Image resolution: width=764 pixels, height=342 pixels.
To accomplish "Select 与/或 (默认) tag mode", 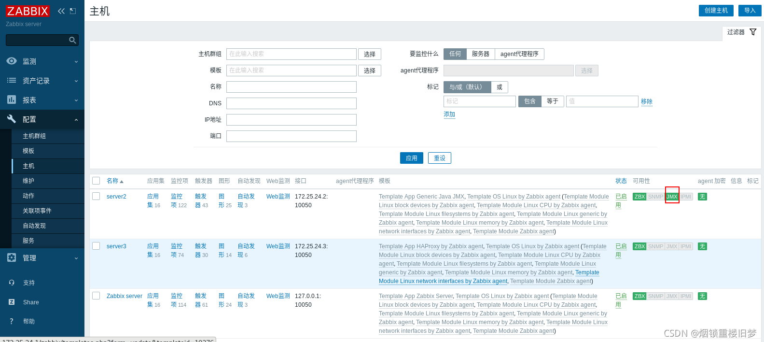I will (x=467, y=87).
